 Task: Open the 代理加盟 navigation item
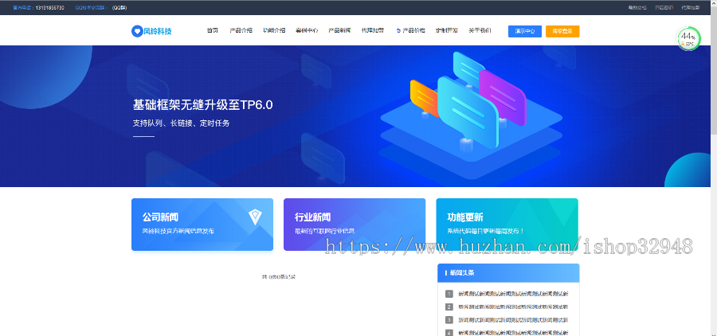(373, 30)
